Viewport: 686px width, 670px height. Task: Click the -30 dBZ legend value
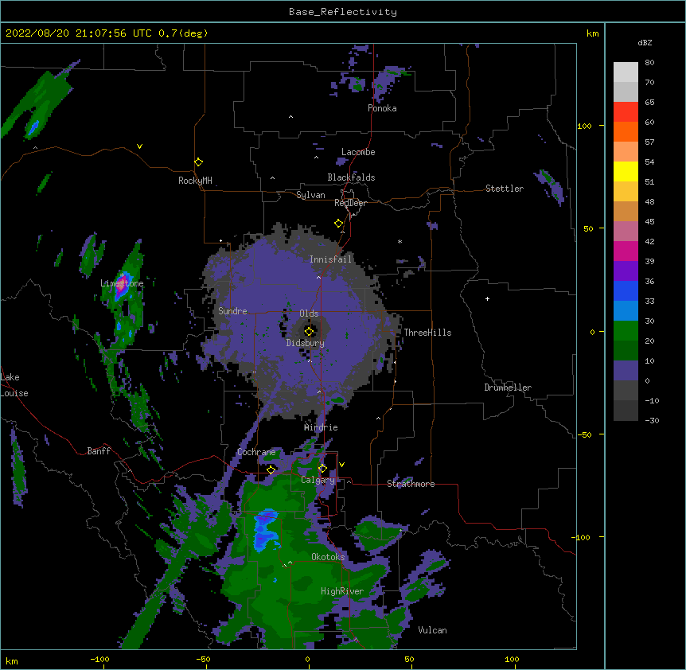coord(652,421)
